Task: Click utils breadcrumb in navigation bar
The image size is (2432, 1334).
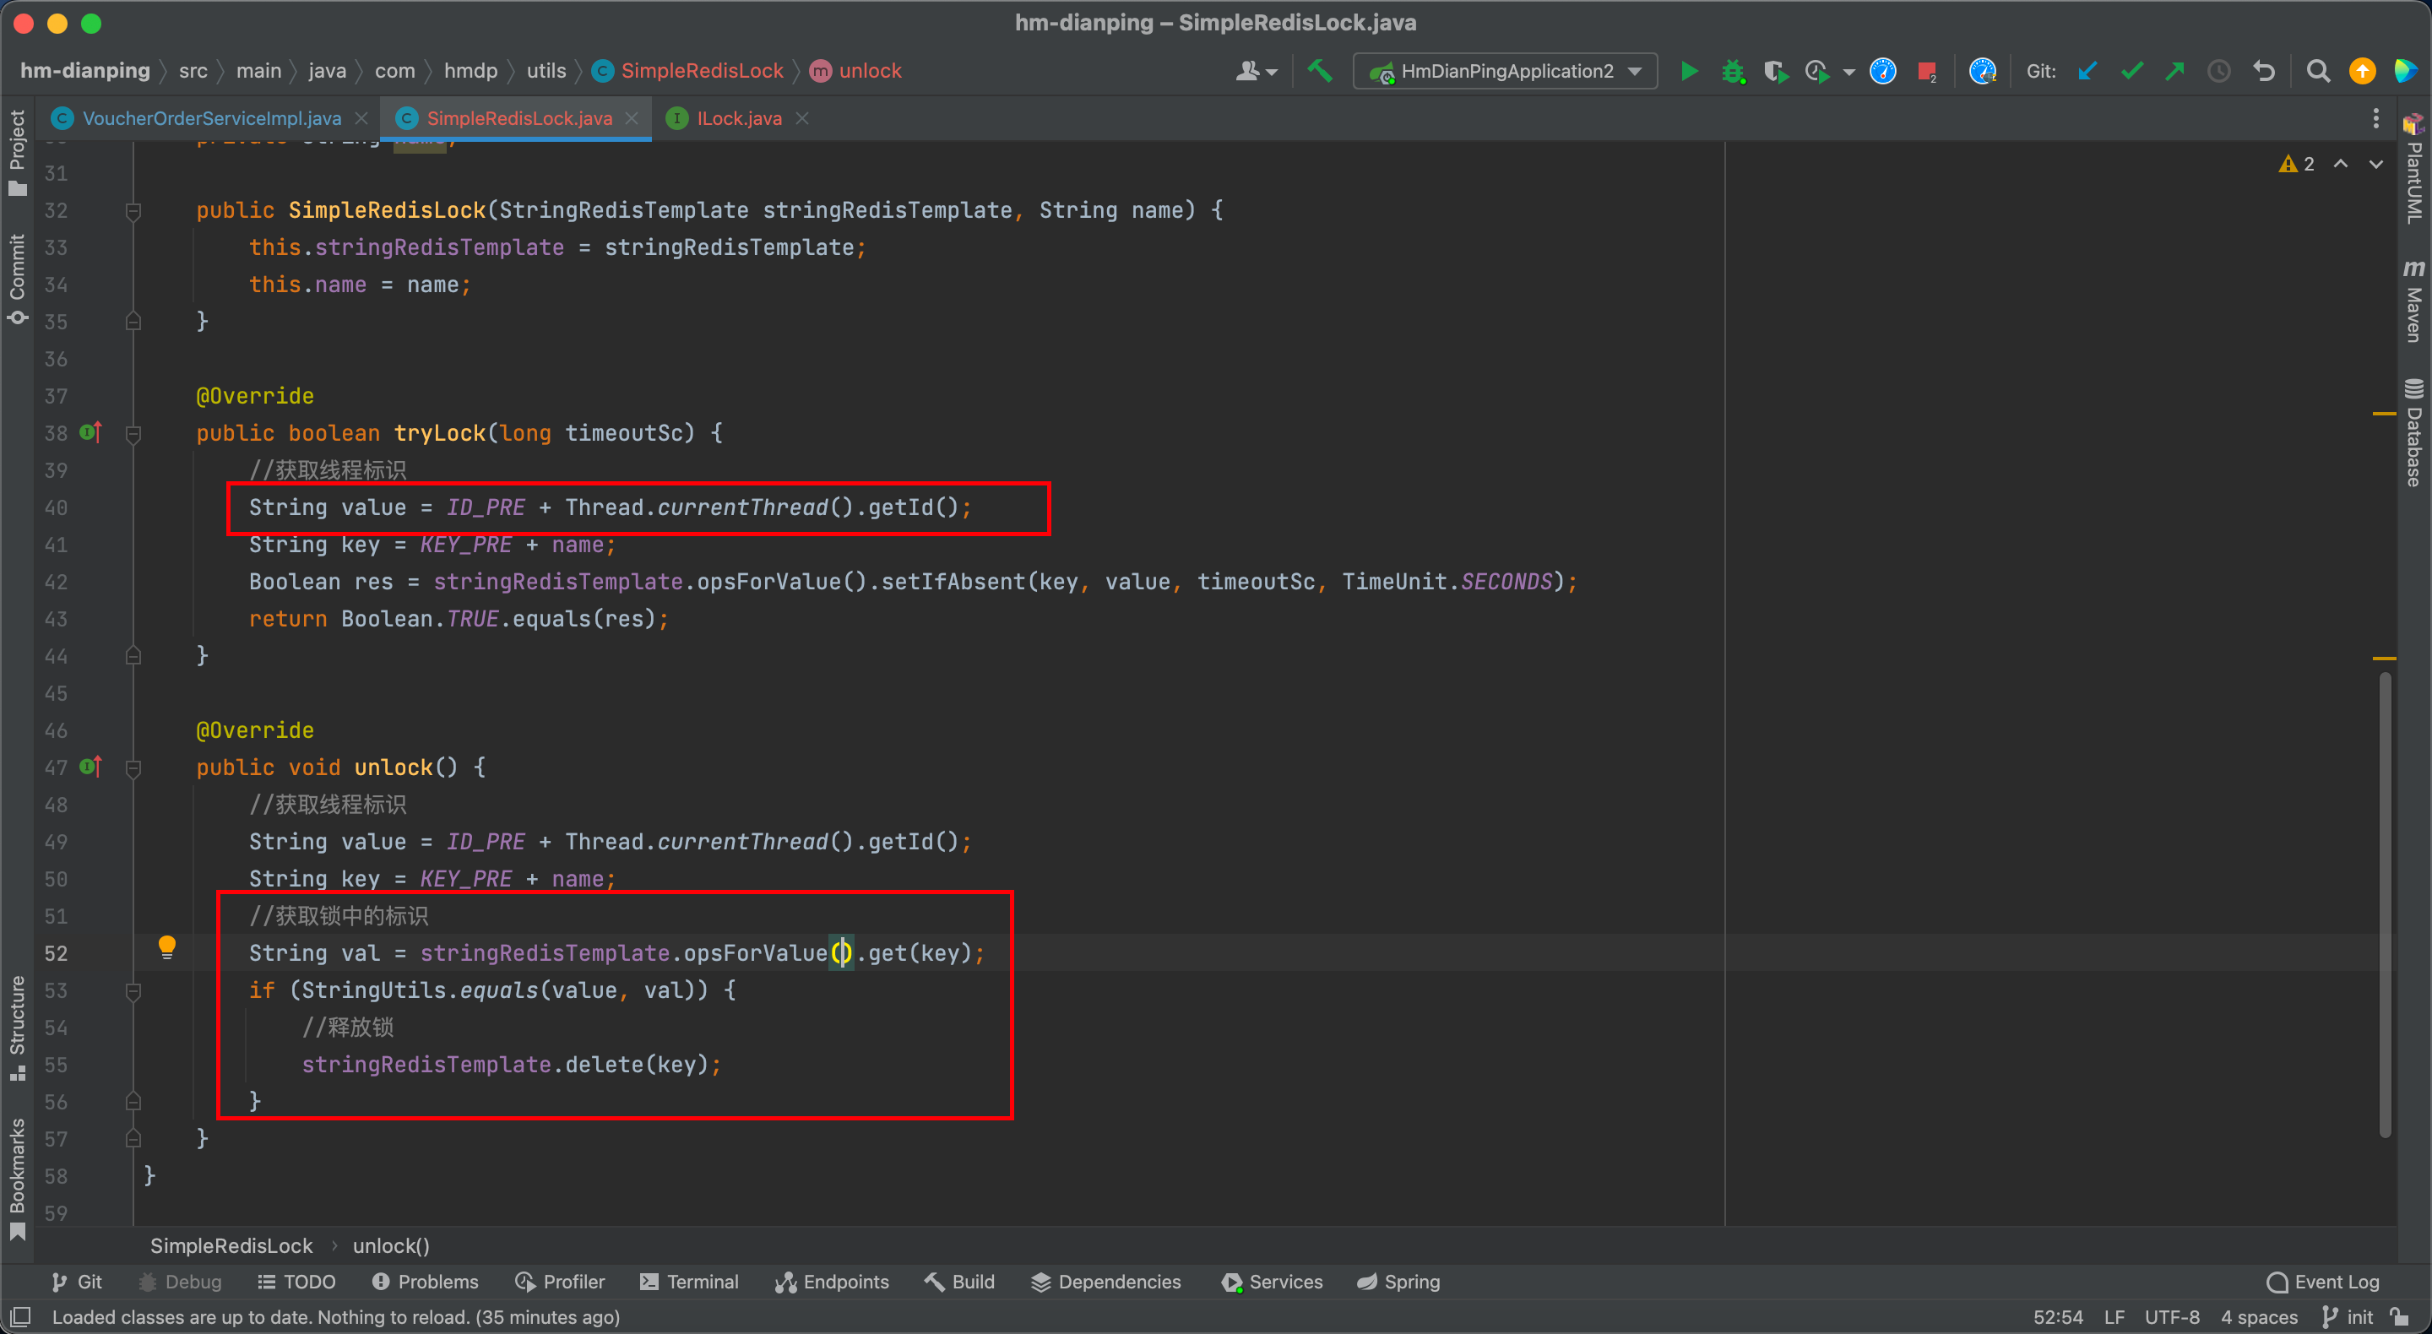Action: (x=546, y=71)
